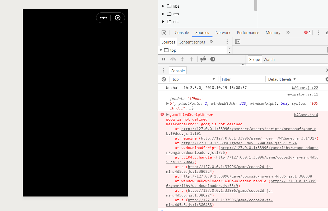328x211 pixels.
Task: Select the Watch debugger tab
Action: coord(269,59)
